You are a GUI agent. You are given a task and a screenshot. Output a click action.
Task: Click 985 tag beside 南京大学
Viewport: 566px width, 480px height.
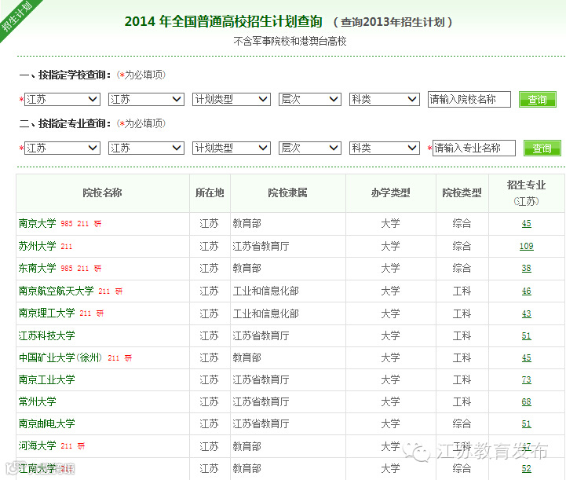tap(67, 224)
